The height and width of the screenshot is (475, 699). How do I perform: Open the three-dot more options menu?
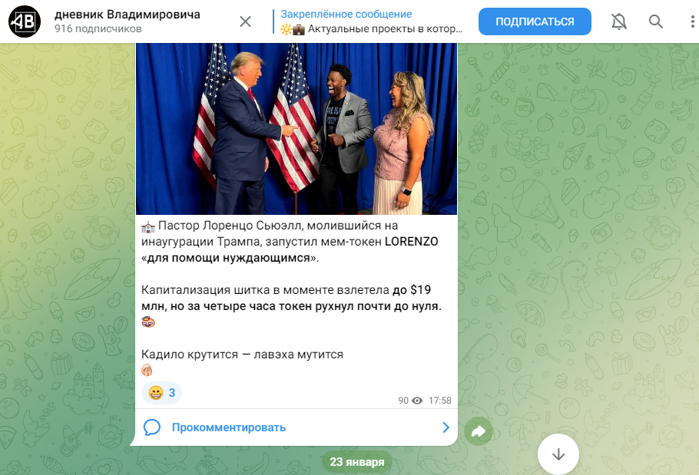[x=692, y=21]
